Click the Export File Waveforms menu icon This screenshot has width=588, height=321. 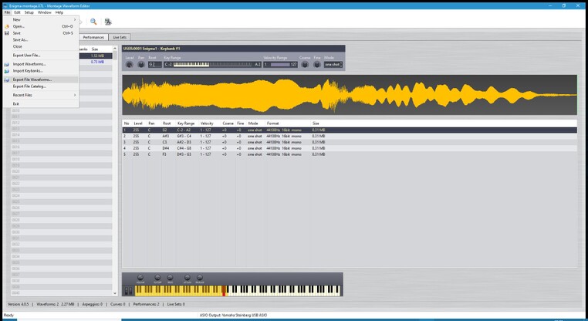[7, 79]
